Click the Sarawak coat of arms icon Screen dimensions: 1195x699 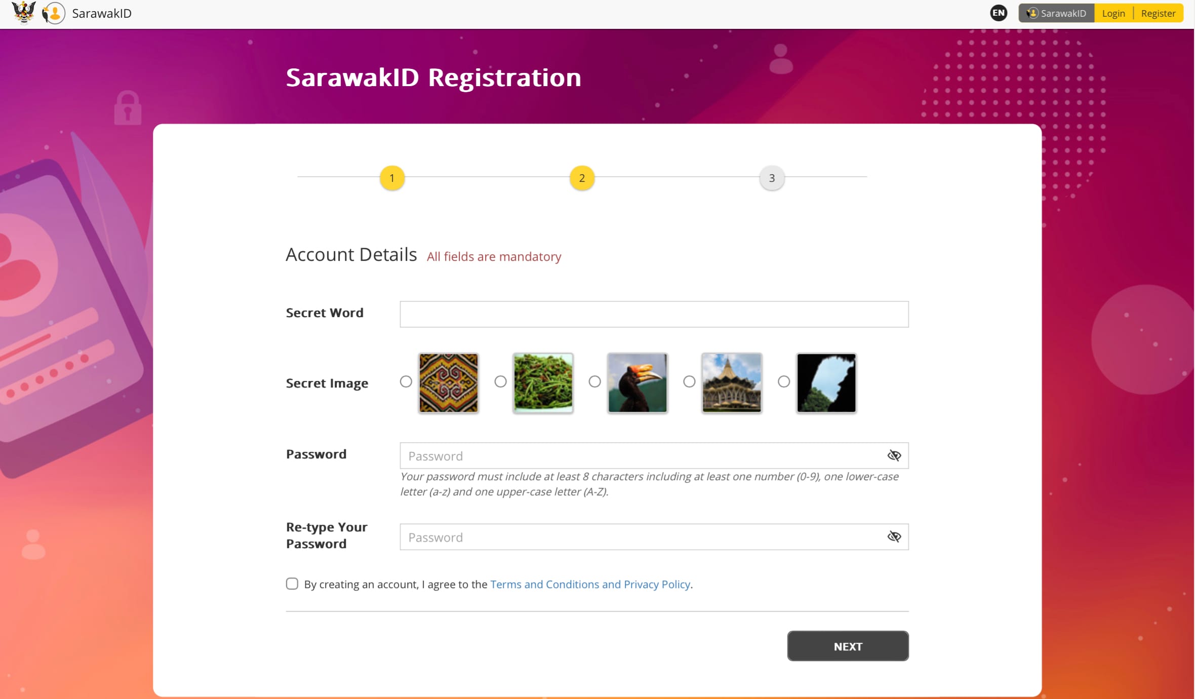coord(23,12)
